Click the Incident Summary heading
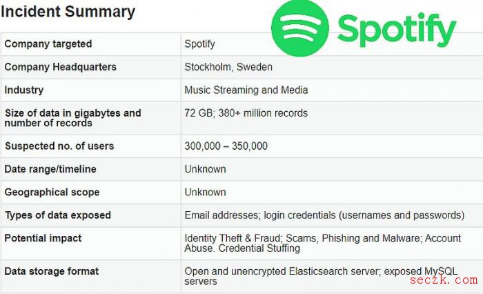Viewport: 483px width, 294px height. (68, 12)
